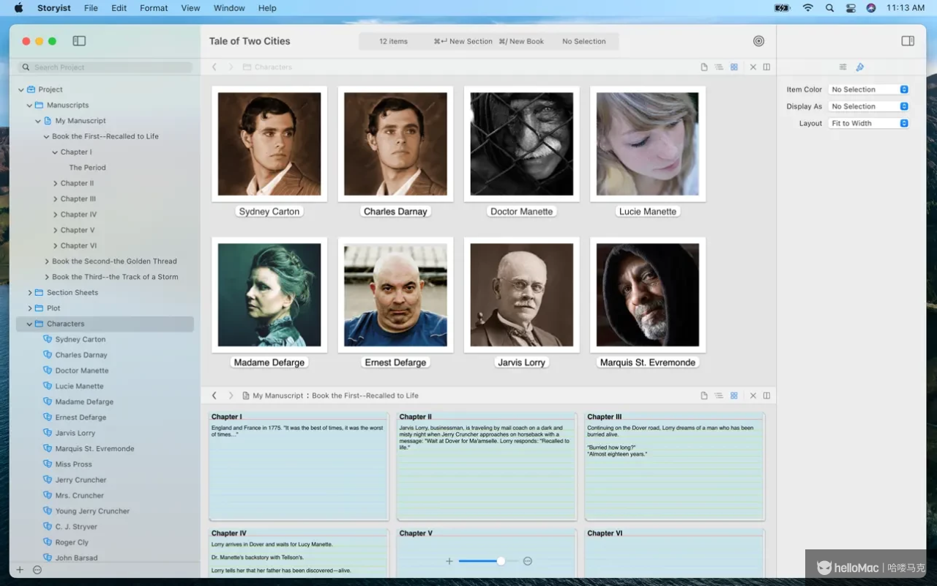Image resolution: width=937 pixels, height=586 pixels.
Task: Go back in the My Manuscript pane
Action: pos(214,396)
